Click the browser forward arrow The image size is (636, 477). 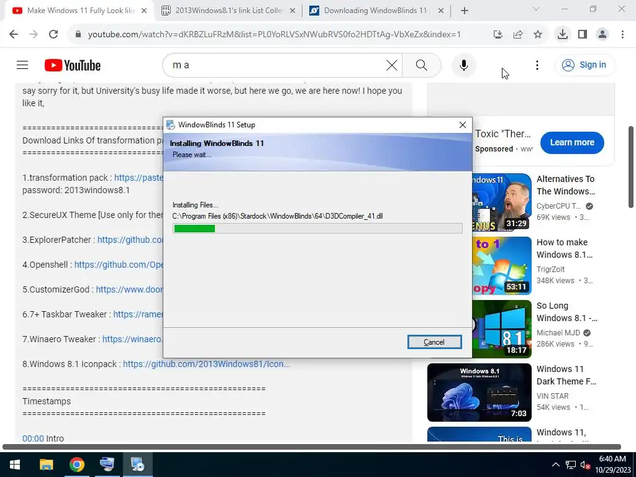point(34,35)
